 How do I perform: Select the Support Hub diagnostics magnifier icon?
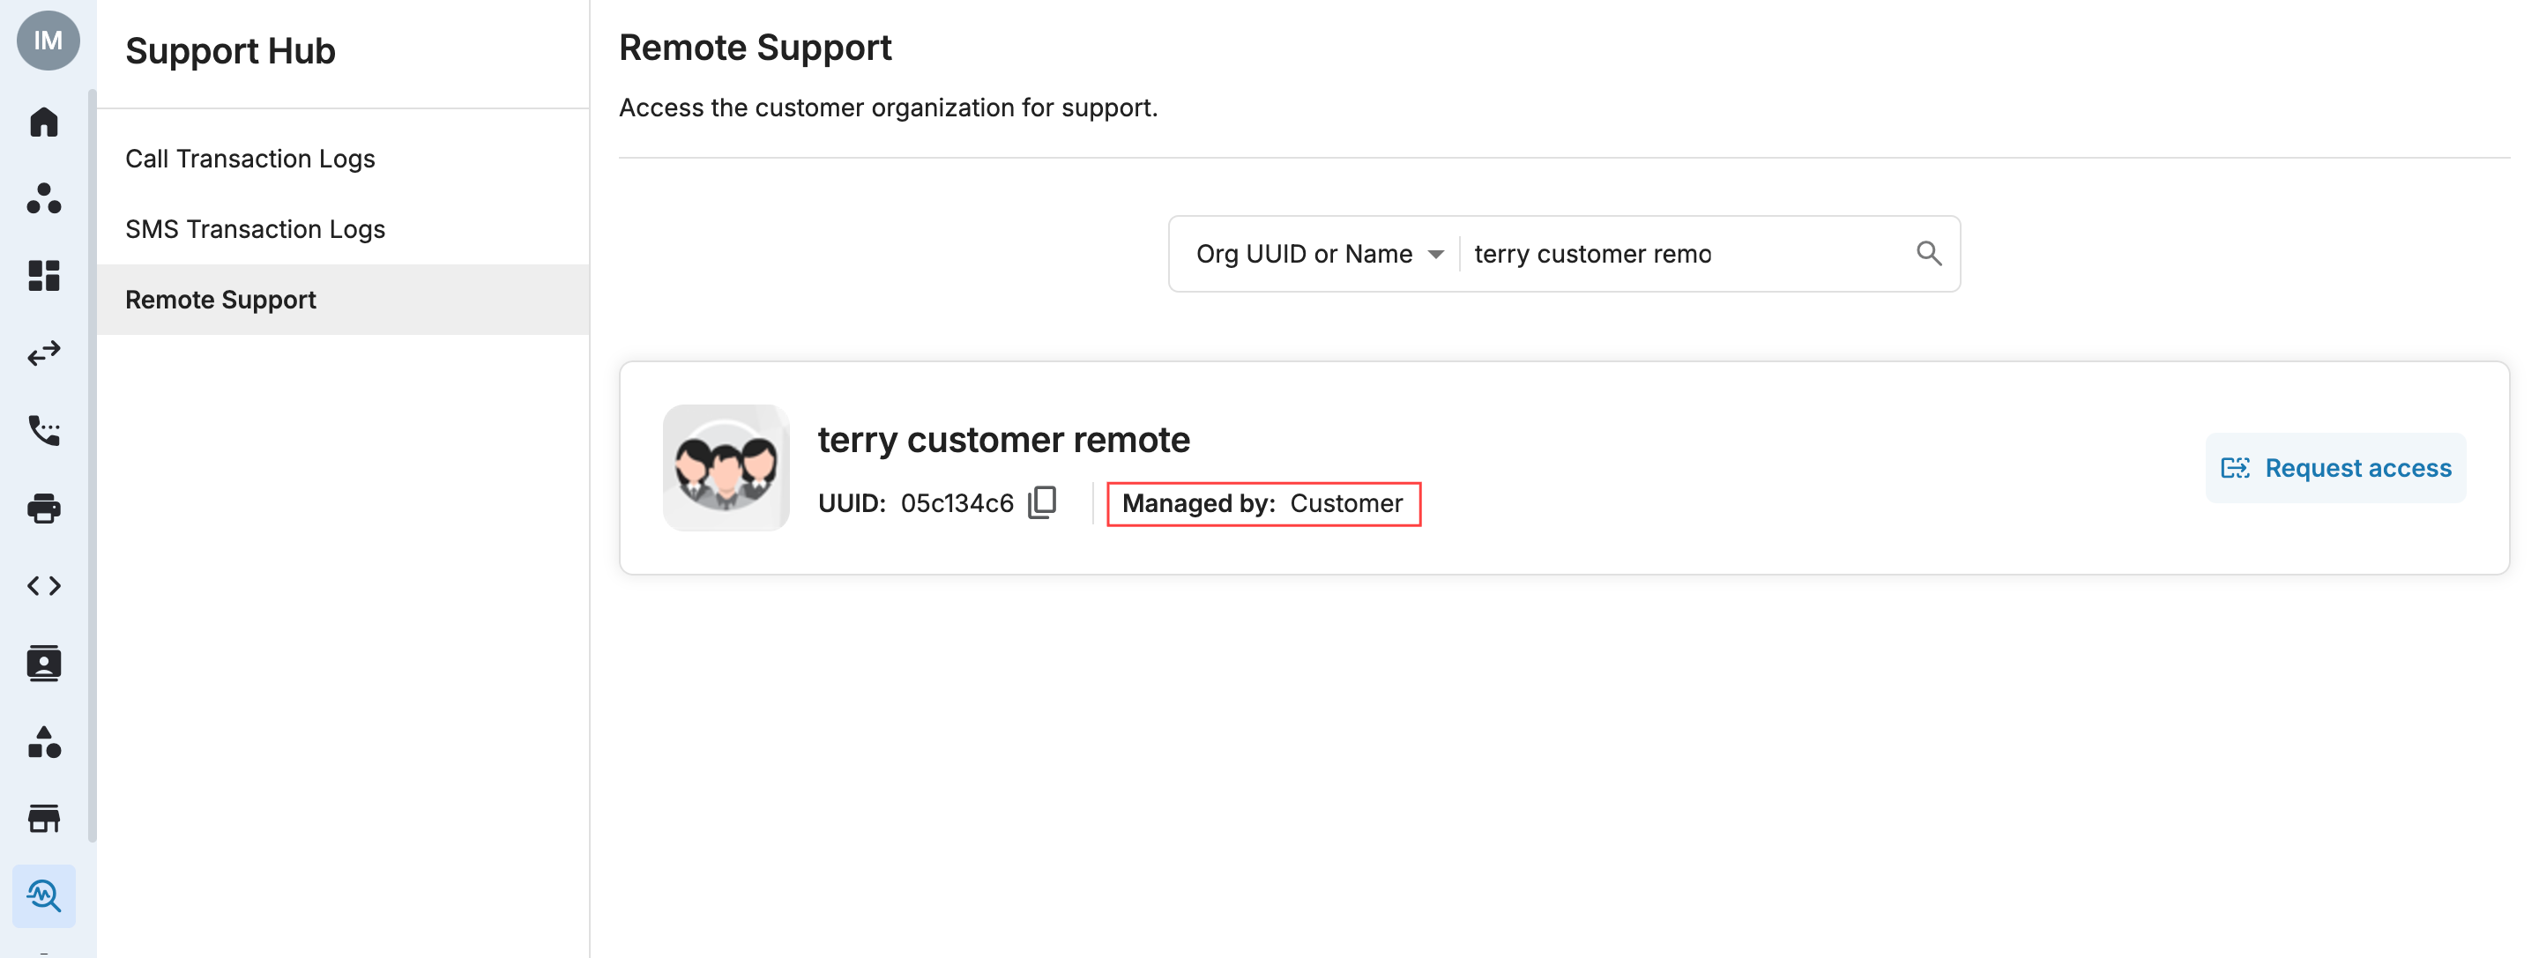click(43, 896)
